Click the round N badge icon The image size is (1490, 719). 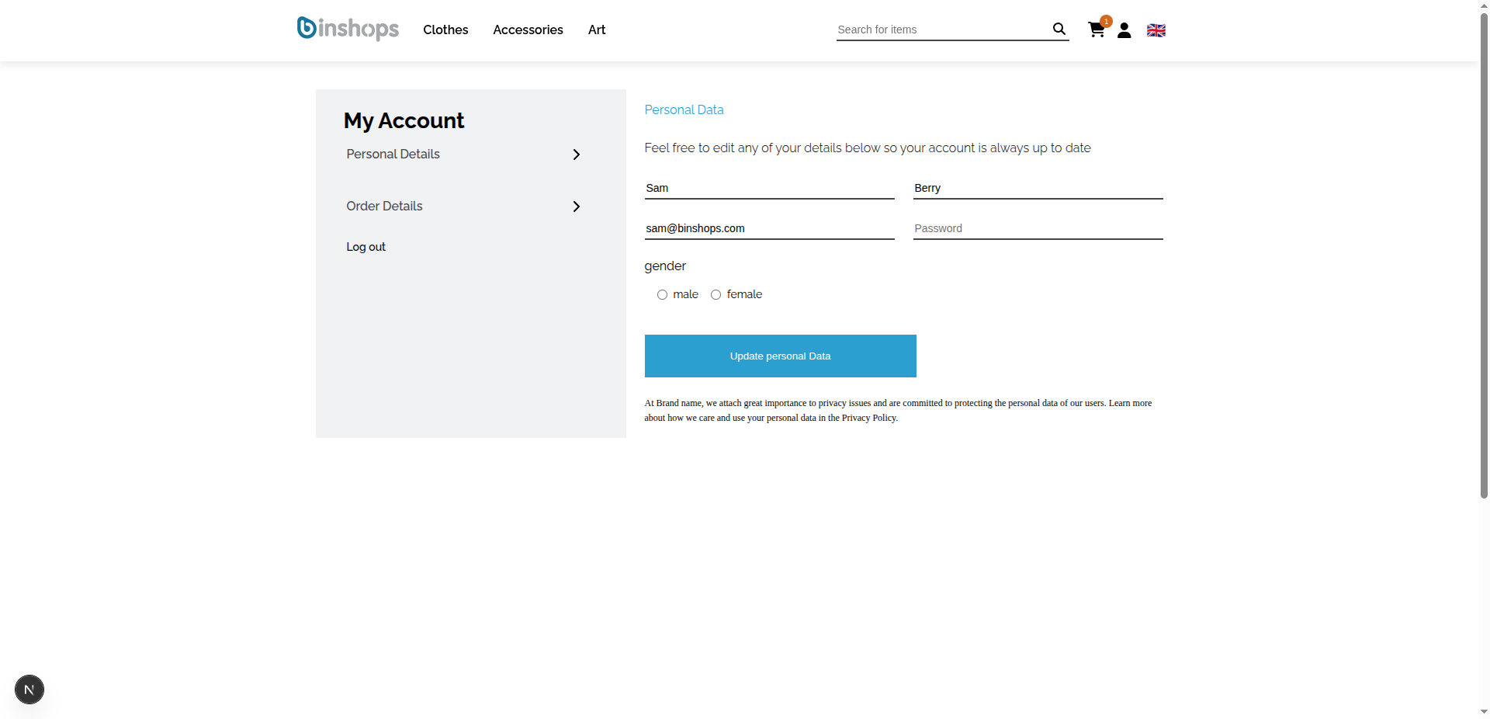tap(29, 689)
